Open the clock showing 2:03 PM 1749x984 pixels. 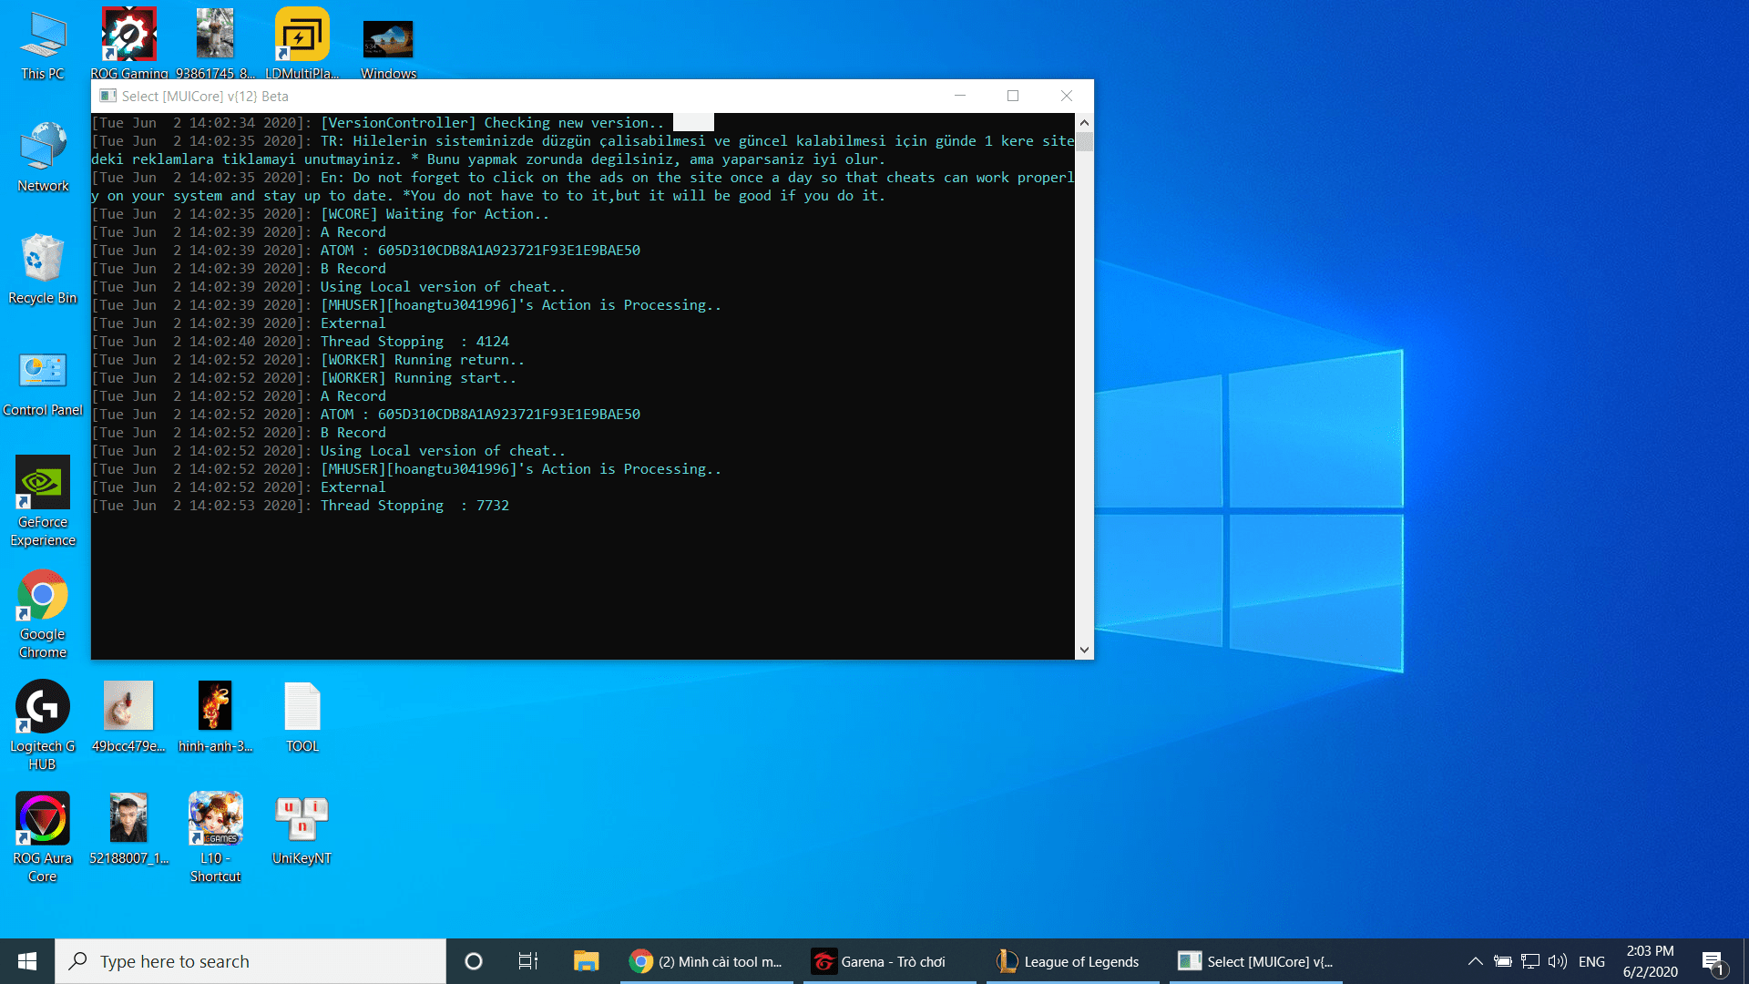point(1650,961)
